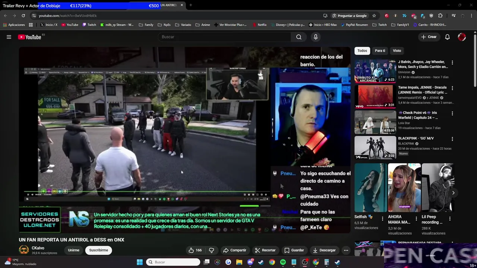Open the media control playlist icon
The height and width of the screenshot is (268, 477).
[454, 16]
